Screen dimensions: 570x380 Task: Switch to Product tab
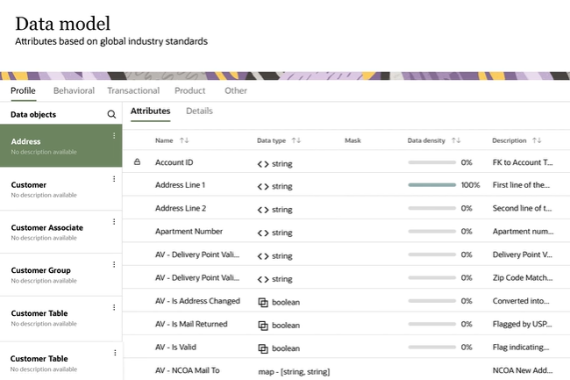click(189, 90)
